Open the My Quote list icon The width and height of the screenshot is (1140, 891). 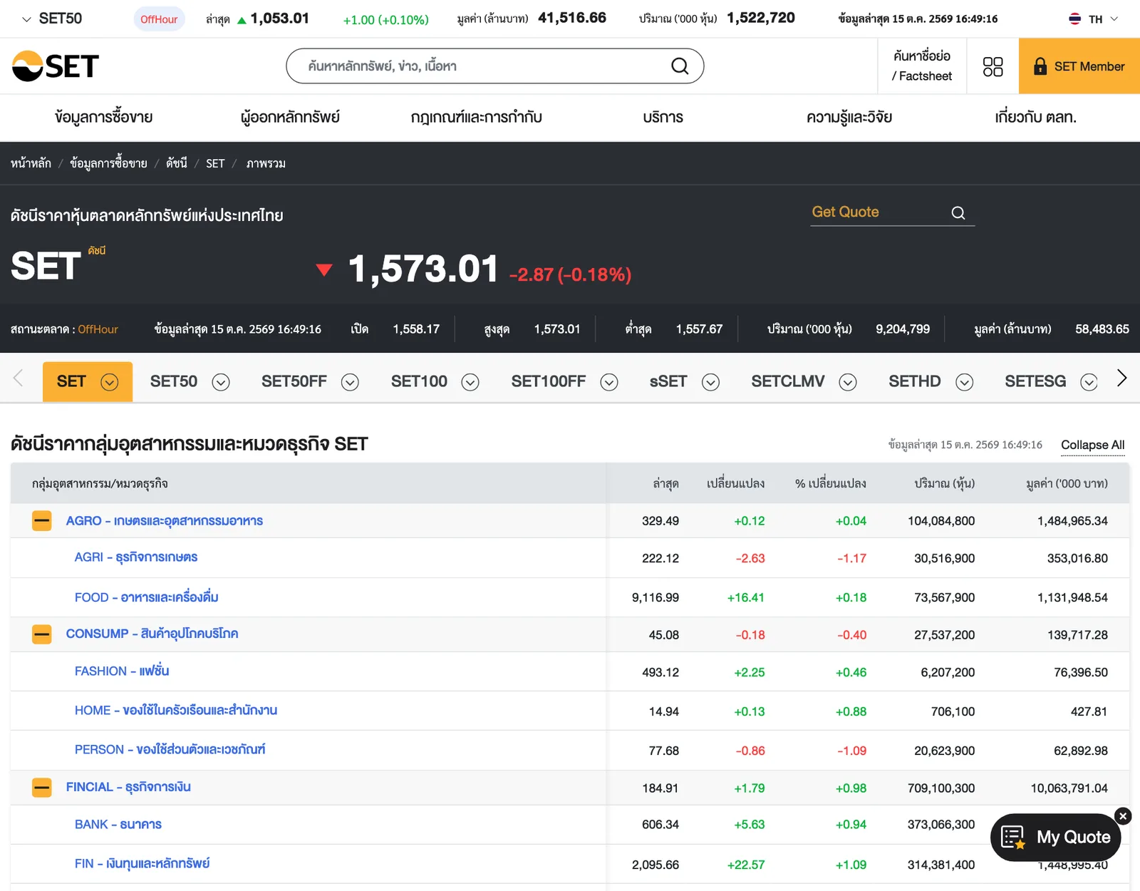pyautogui.click(x=1012, y=837)
